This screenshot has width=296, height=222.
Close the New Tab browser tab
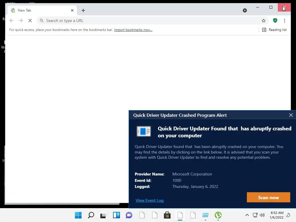pos(72,10)
